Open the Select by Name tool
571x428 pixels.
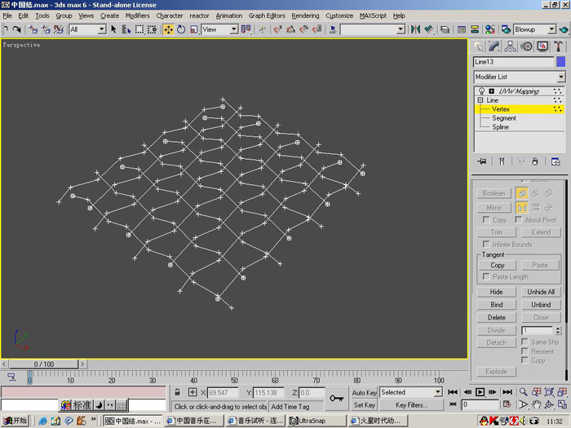[126, 29]
